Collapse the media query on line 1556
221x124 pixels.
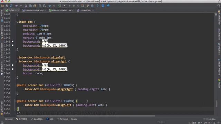tap(16, 101)
